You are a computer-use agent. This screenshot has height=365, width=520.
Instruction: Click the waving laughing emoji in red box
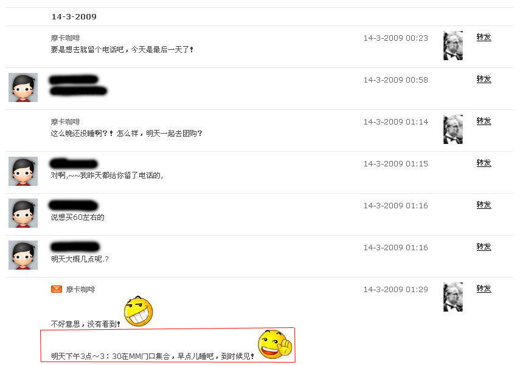coord(275,344)
